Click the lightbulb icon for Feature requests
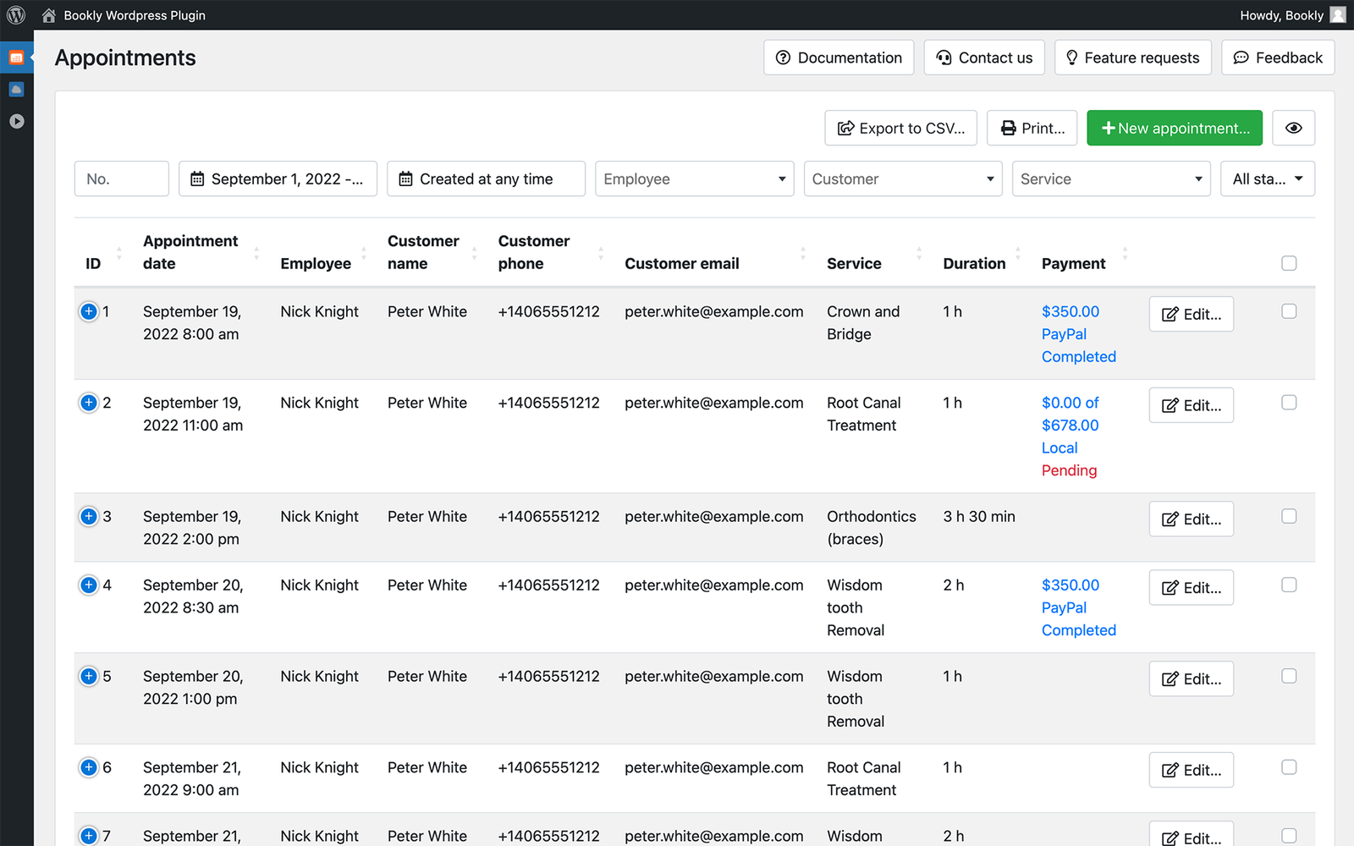1354x846 pixels. 1072,57
